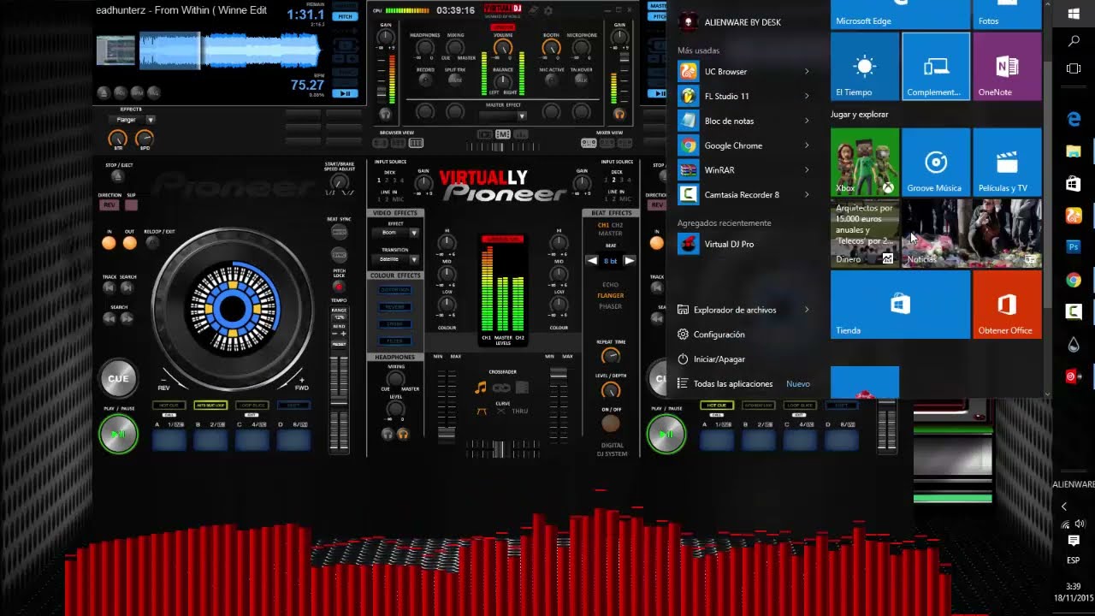Select the THRU crossfader curve
Screen dimensions: 1095x616
[520, 412]
